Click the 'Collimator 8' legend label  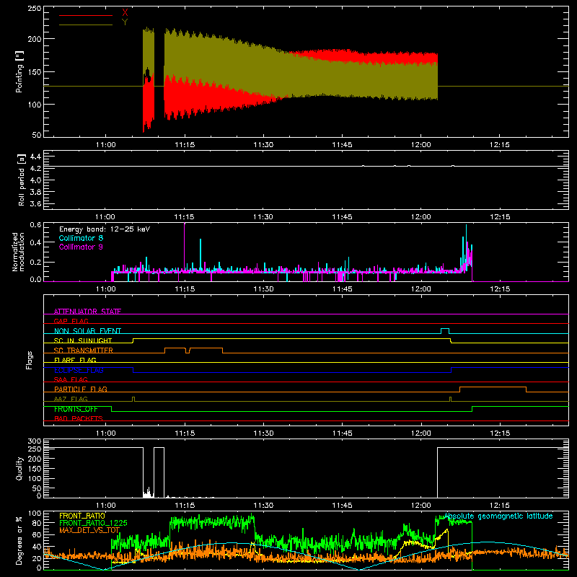point(81,238)
